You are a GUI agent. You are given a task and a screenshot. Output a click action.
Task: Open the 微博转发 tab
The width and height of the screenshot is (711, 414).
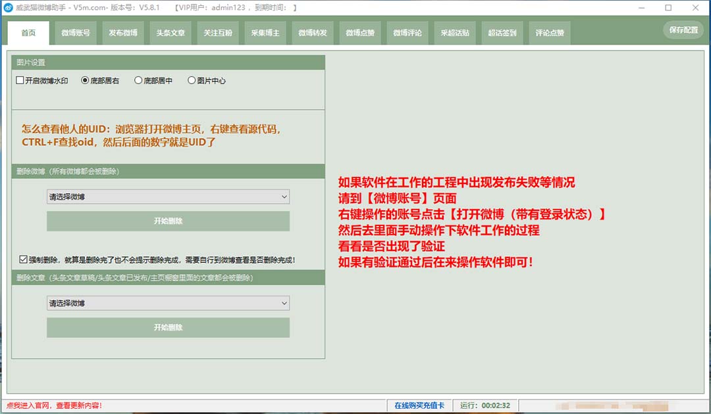click(x=312, y=32)
